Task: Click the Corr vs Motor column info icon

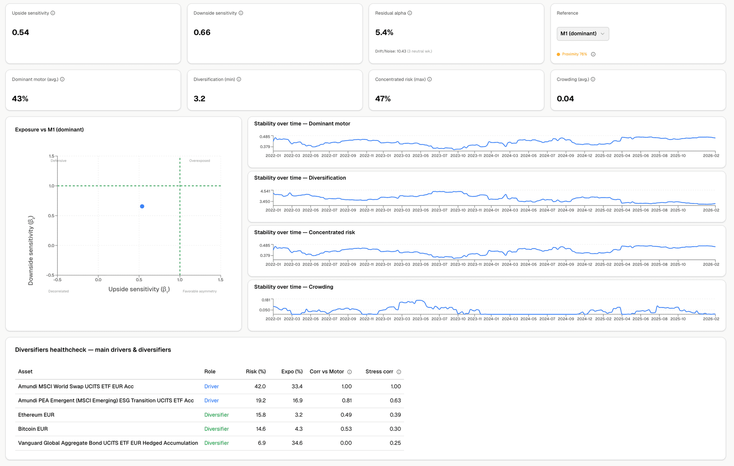Action: point(349,371)
